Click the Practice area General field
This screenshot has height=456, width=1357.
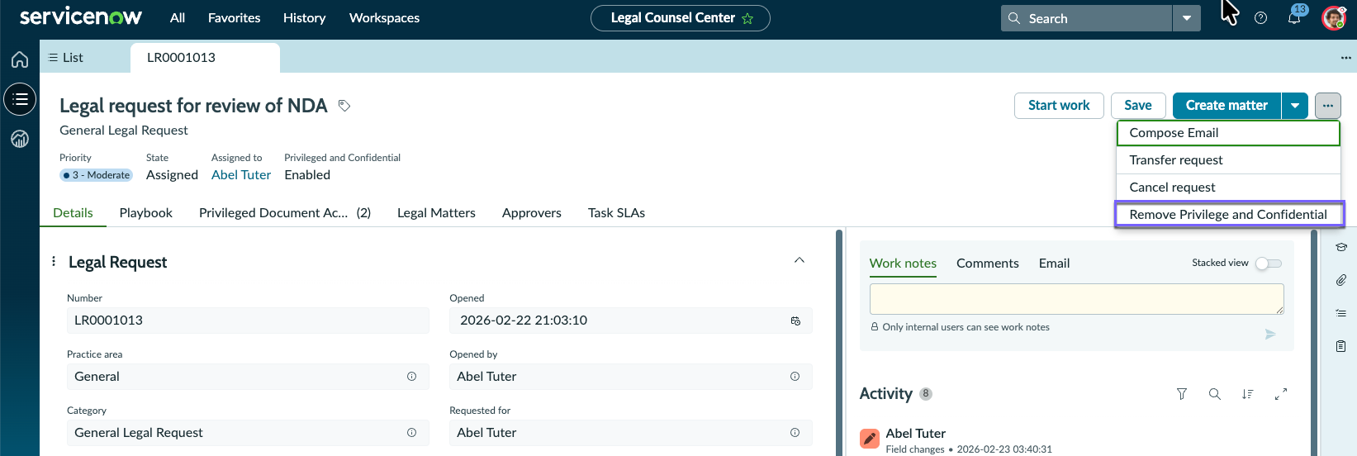point(248,377)
